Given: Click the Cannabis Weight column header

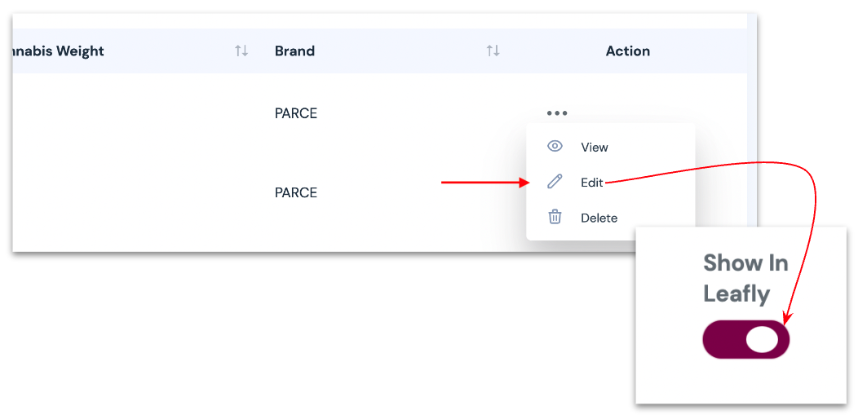Looking at the screenshot, I should [55, 51].
